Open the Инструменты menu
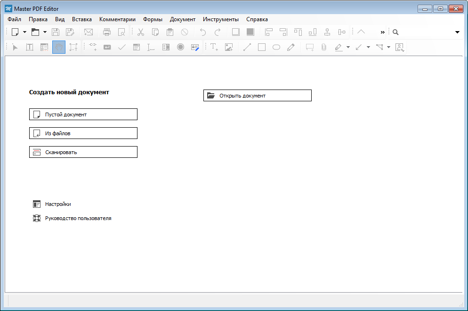The height and width of the screenshot is (311, 468). point(221,19)
